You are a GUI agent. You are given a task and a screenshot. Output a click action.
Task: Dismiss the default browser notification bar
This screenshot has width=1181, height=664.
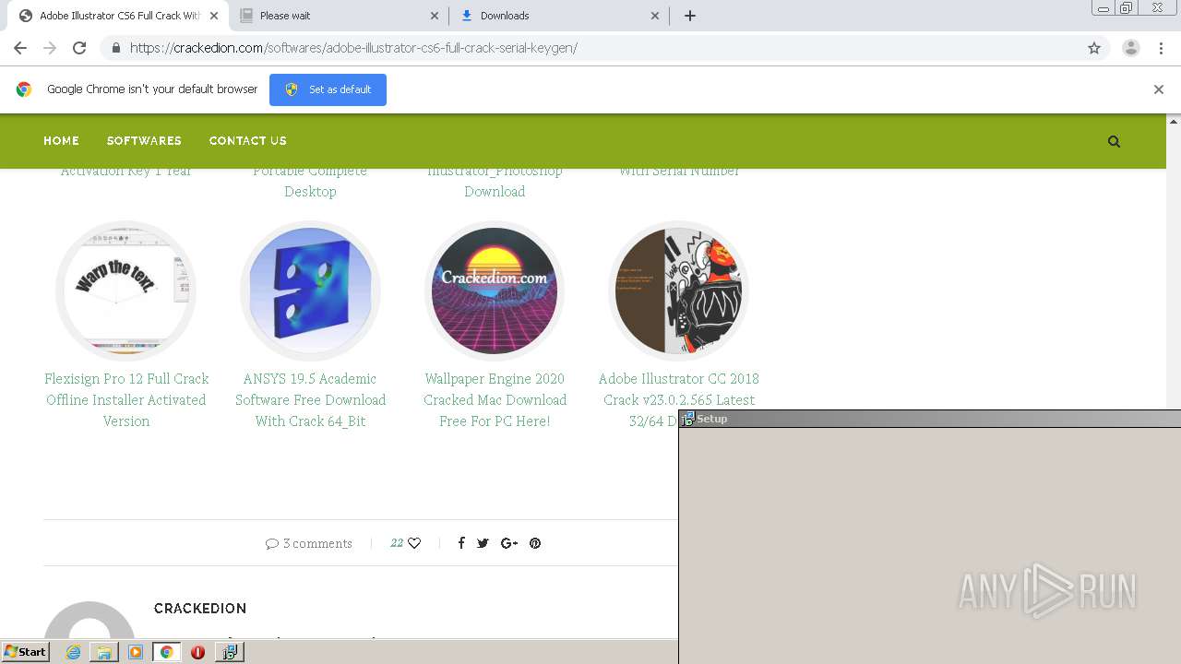tap(1158, 89)
